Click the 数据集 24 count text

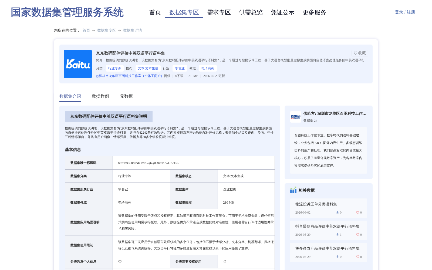click(x=310, y=121)
